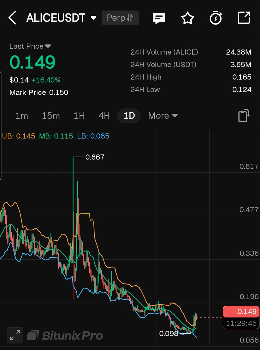Share the chart with the export icon

244,18
